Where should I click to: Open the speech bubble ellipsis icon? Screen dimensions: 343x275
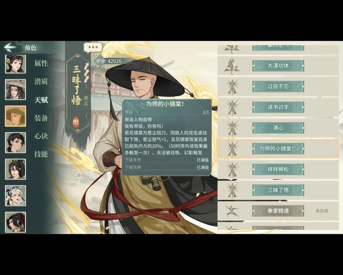coord(93,48)
